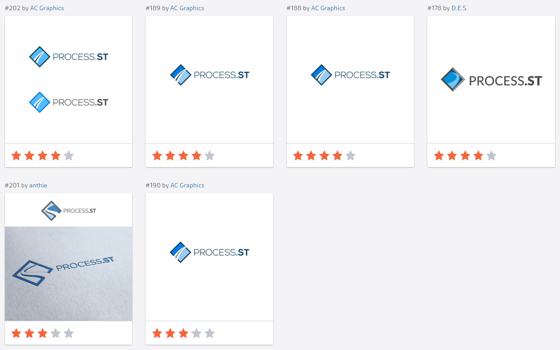Rate entry #202 five stars
Screen dimensions: 560x350
69,156
